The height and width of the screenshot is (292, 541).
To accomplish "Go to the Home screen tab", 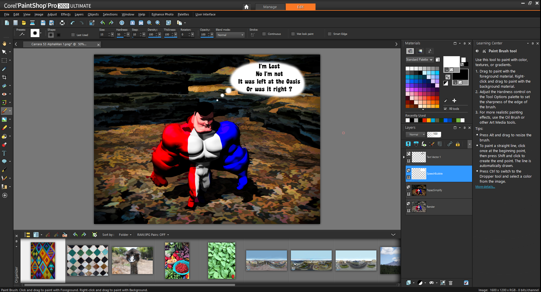I will pos(246,7).
